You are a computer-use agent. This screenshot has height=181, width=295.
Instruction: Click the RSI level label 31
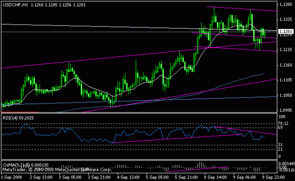click(280, 145)
